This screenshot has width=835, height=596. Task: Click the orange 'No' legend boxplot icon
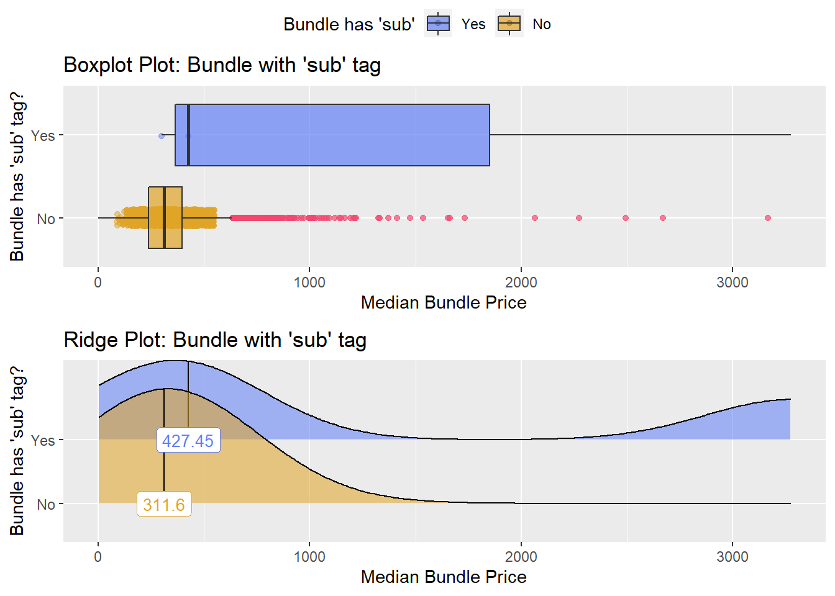(x=509, y=24)
